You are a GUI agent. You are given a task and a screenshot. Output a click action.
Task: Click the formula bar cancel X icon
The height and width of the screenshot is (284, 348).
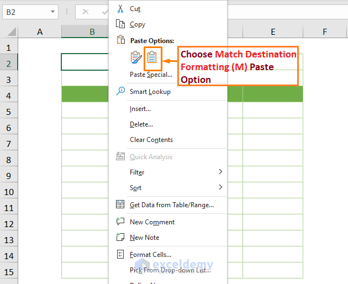86,12
